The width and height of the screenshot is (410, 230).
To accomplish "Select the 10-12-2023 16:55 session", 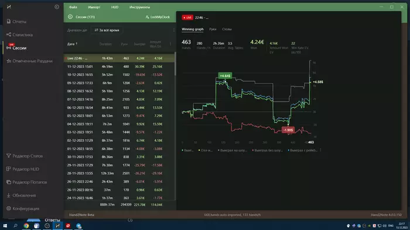I will point(119,75).
